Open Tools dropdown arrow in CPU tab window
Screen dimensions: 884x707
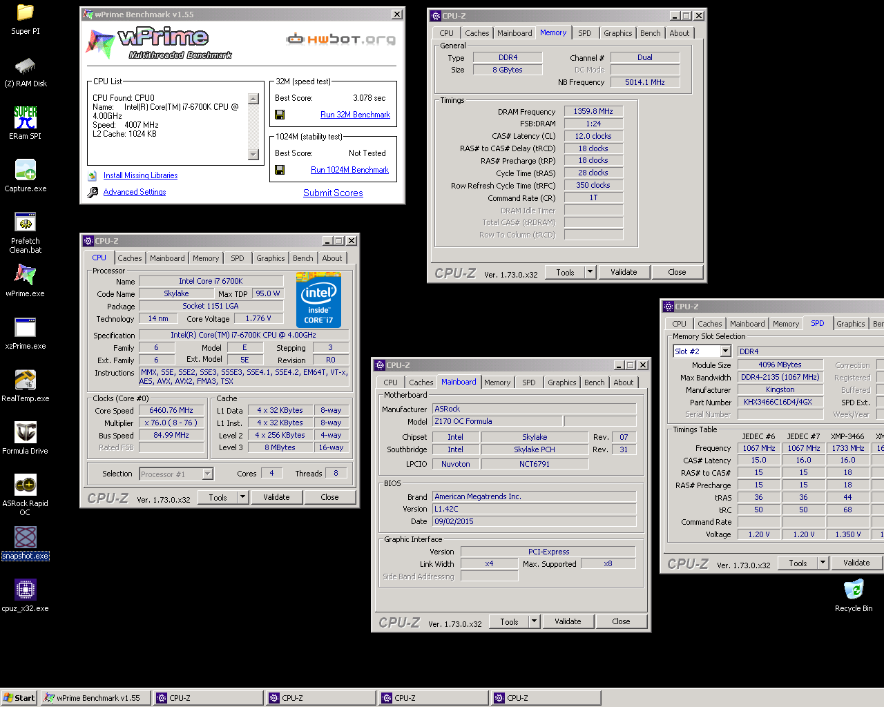pyautogui.click(x=243, y=497)
